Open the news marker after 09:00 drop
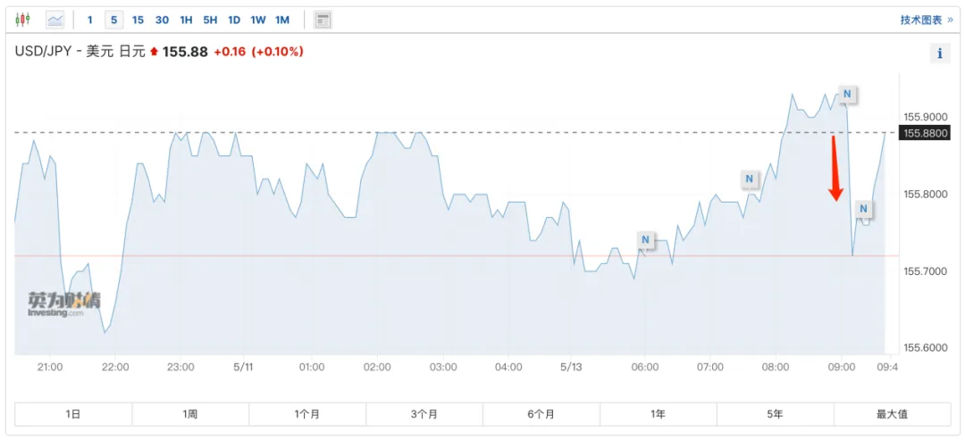 click(863, 209)
